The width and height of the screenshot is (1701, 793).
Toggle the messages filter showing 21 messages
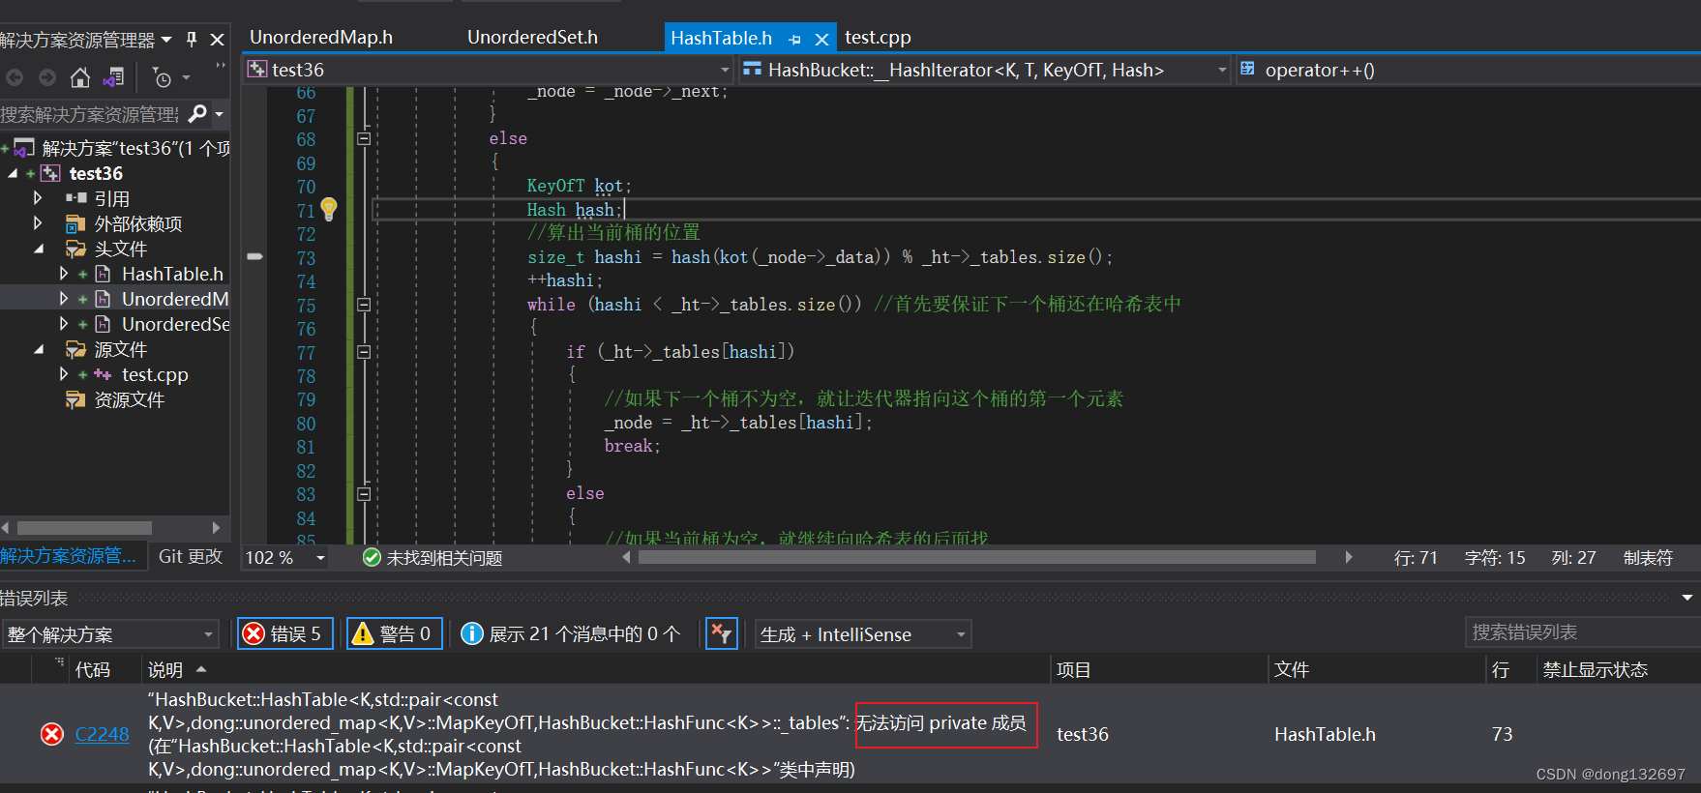point(571,633)
